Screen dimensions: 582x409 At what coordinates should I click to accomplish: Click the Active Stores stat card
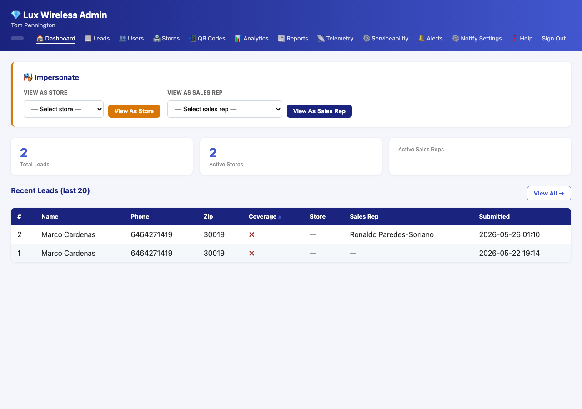click(x=291, y=156)
